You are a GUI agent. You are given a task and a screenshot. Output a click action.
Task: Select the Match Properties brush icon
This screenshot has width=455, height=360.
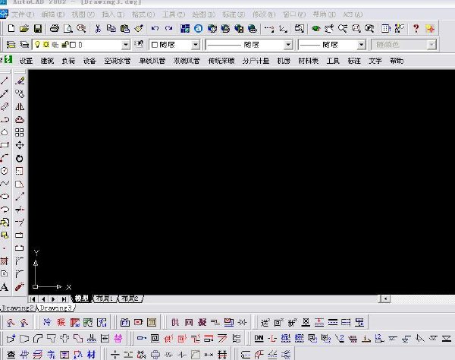point(139,28)
